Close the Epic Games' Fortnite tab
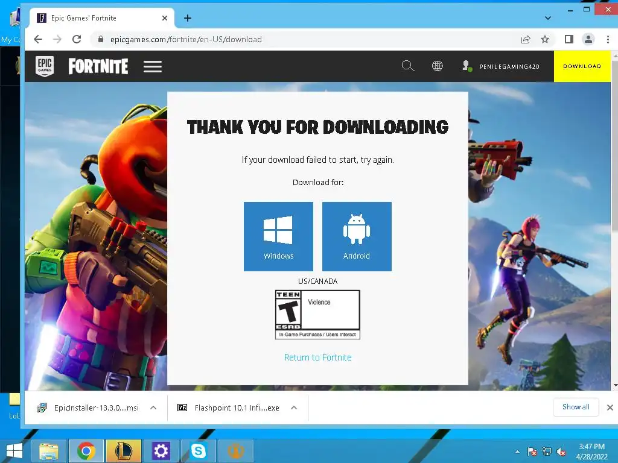Viewport: 618px width, 463px height. [165, 18]
